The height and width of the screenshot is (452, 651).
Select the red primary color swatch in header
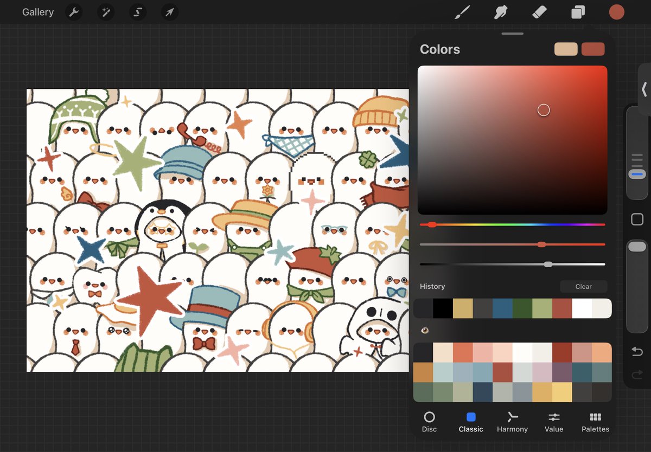[x=593, y=49]
